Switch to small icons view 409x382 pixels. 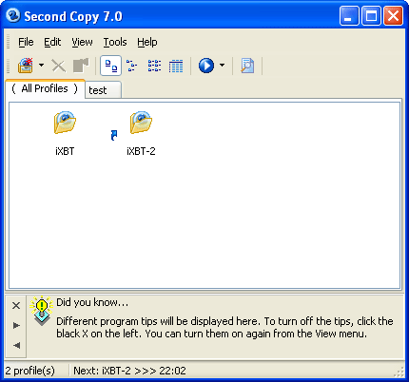(x=132, y=66)
